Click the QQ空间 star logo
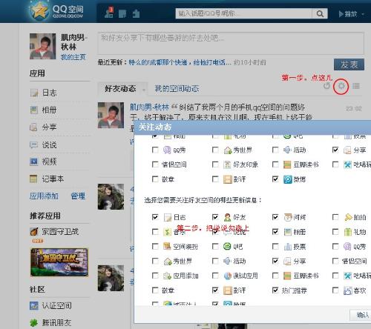Screen dimensions: 371x329 click(39, 10)
